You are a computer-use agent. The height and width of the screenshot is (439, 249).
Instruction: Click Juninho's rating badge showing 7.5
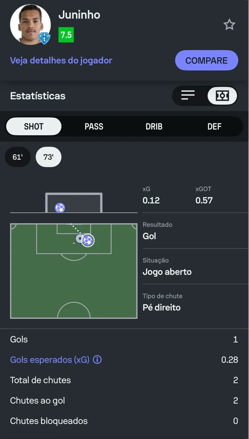click(66, 35)
